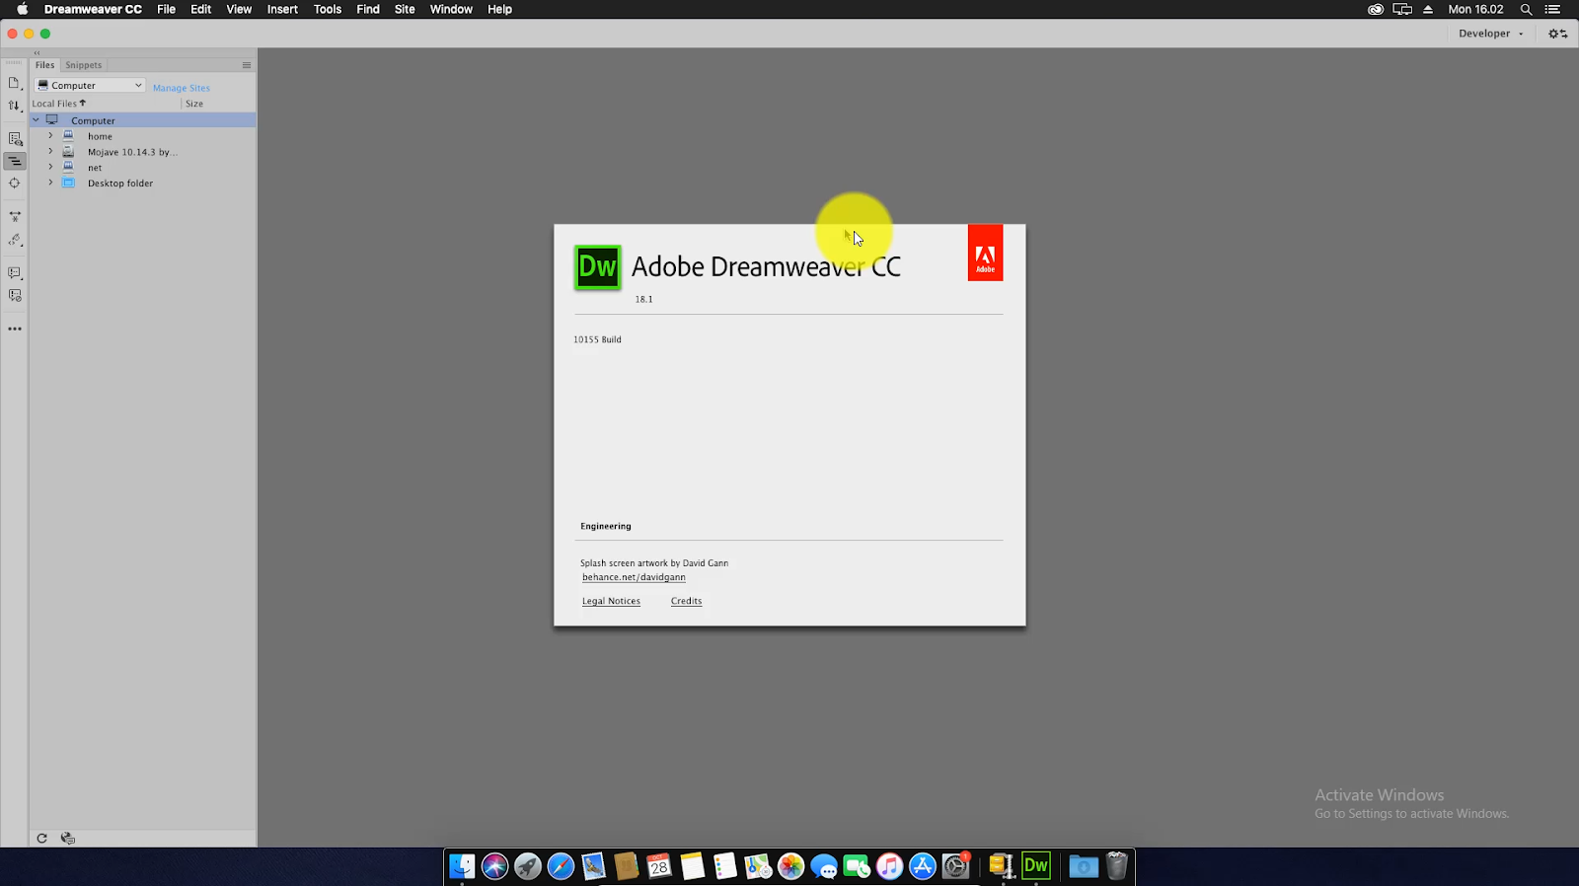This screenshot has height=886, width=1579.
Task: Open behance.net/davidgann link
Action: 634,577
